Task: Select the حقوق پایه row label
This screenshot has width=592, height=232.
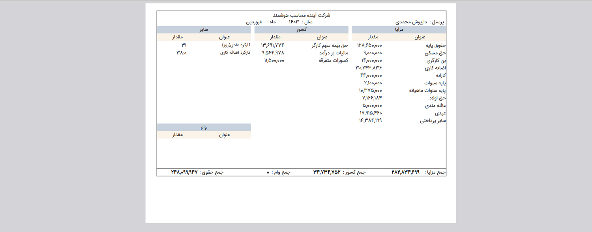Action: coord(435,46)
